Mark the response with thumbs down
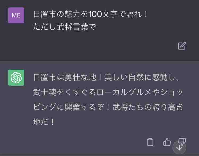The height and width of the screenshot is (156, 199). point(182,141)
